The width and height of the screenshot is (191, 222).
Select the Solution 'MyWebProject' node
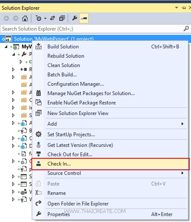tap(96, 39)
